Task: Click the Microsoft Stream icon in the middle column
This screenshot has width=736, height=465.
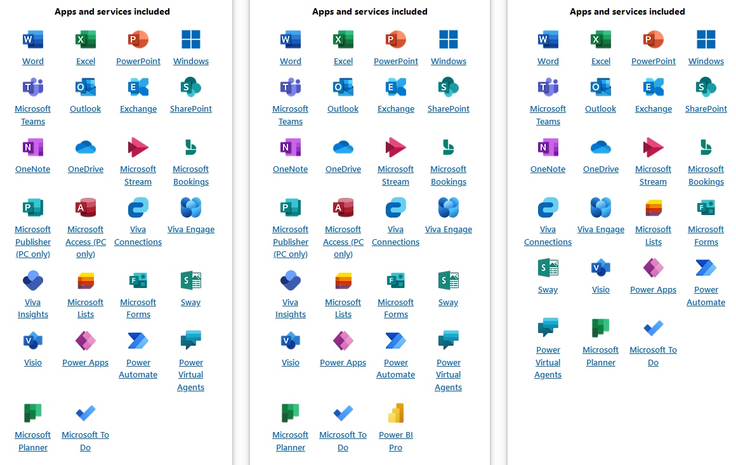Action: 396,148
